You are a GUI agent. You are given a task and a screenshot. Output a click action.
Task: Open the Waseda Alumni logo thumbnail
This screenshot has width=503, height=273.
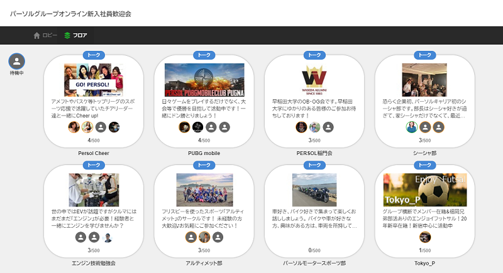point(314,80)
